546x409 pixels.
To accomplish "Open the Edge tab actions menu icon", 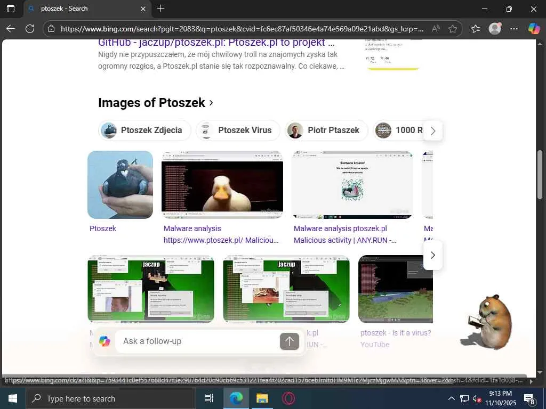I will click(x=11, y=9).
